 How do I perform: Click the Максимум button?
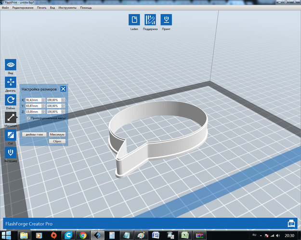pos(57,134)
